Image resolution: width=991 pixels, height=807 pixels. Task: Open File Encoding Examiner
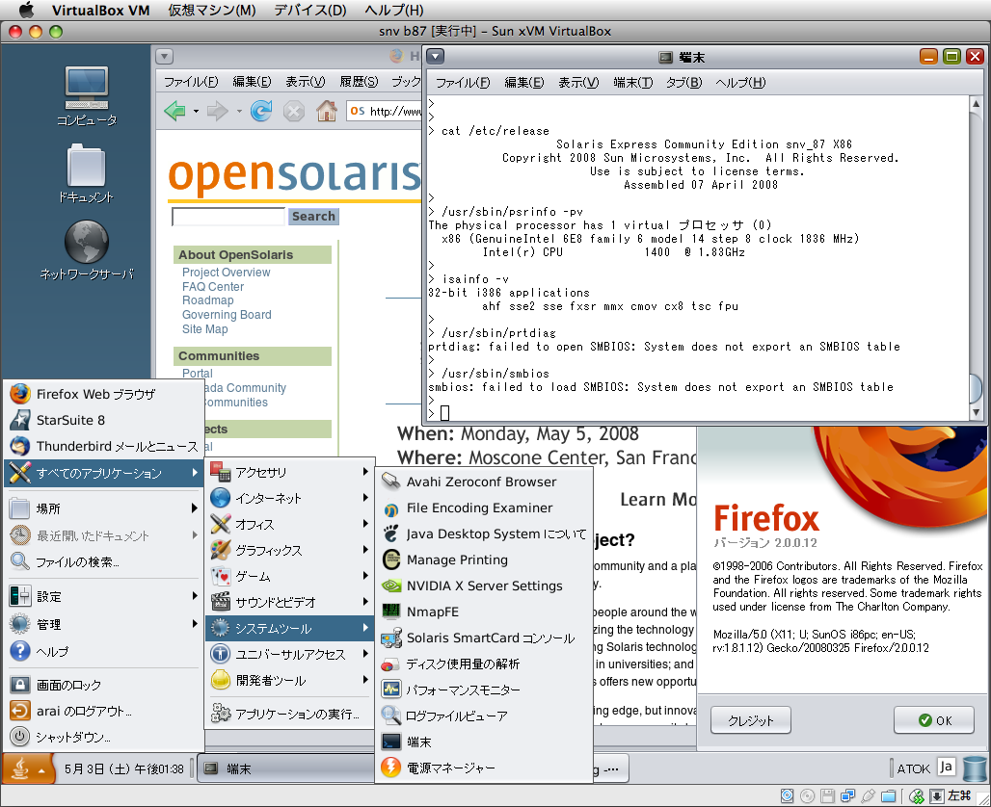[484, 508]
